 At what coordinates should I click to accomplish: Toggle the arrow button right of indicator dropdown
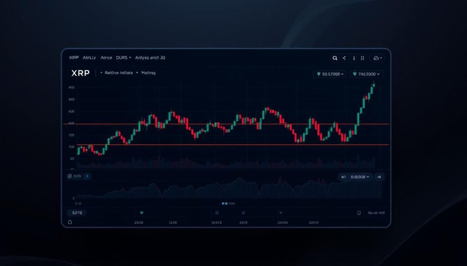[x=380, y=176]
